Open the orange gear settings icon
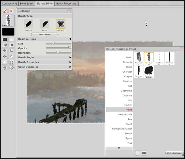Image resolution: width=185 pixels, height=159 pixels. point(11,11)
